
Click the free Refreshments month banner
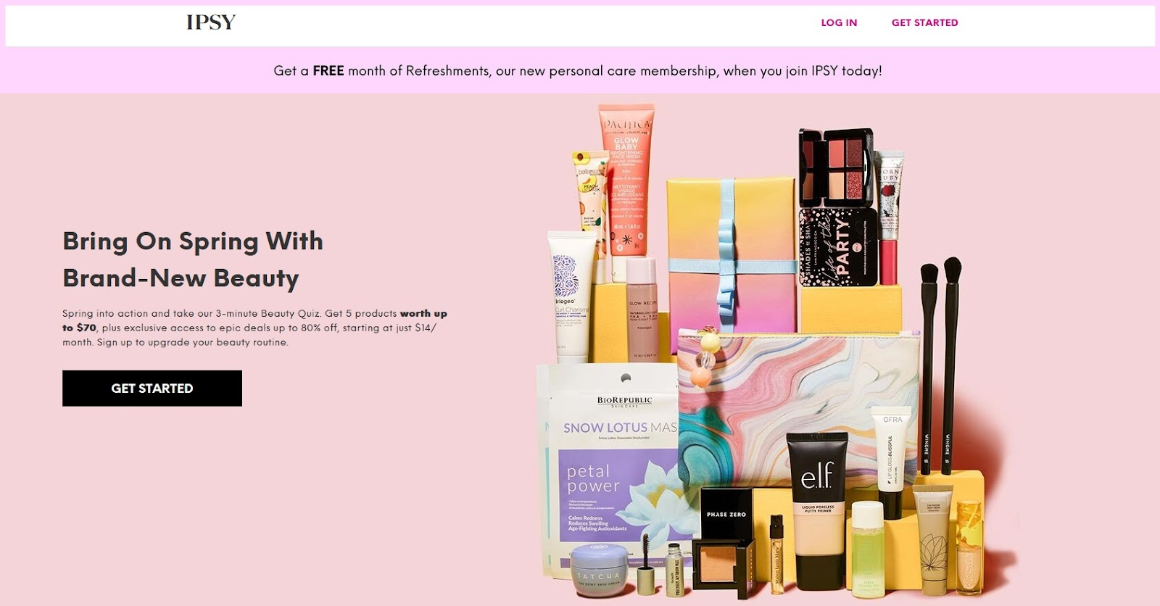pos(578,70)
